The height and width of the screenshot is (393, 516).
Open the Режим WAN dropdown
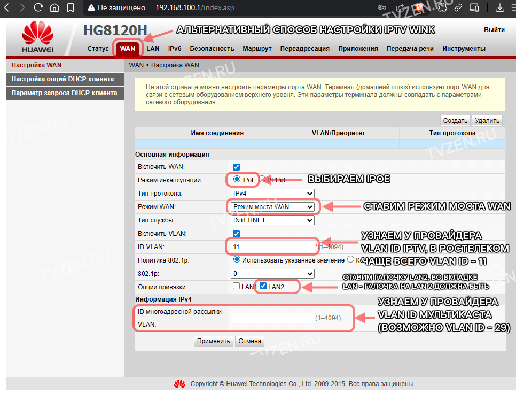click(272, 207)
